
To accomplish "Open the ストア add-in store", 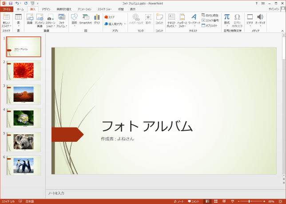I will tap(109, 17).
